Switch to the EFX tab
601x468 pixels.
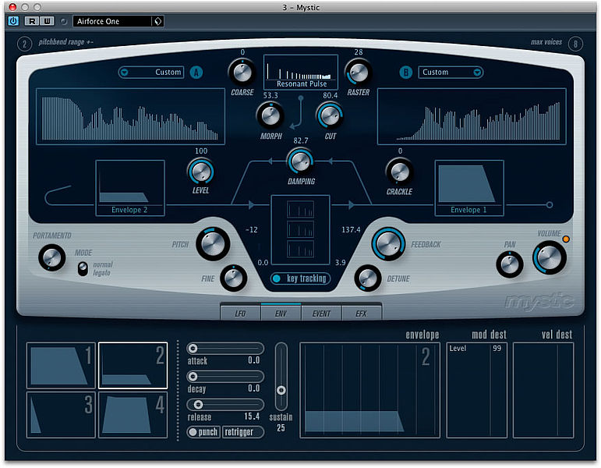tap(362, 314)
